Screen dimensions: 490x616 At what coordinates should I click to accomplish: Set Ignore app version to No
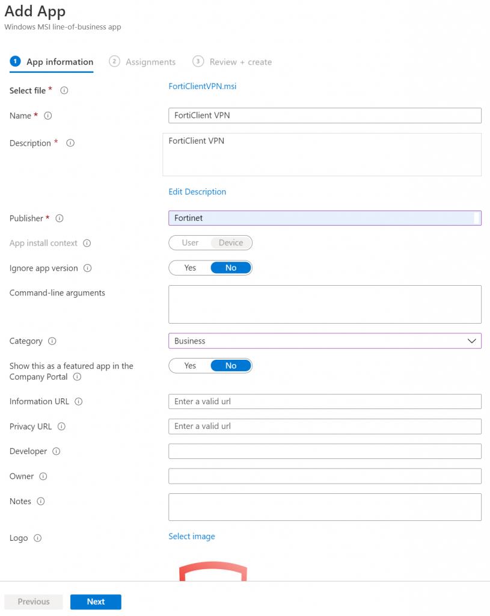click(231, 268)
